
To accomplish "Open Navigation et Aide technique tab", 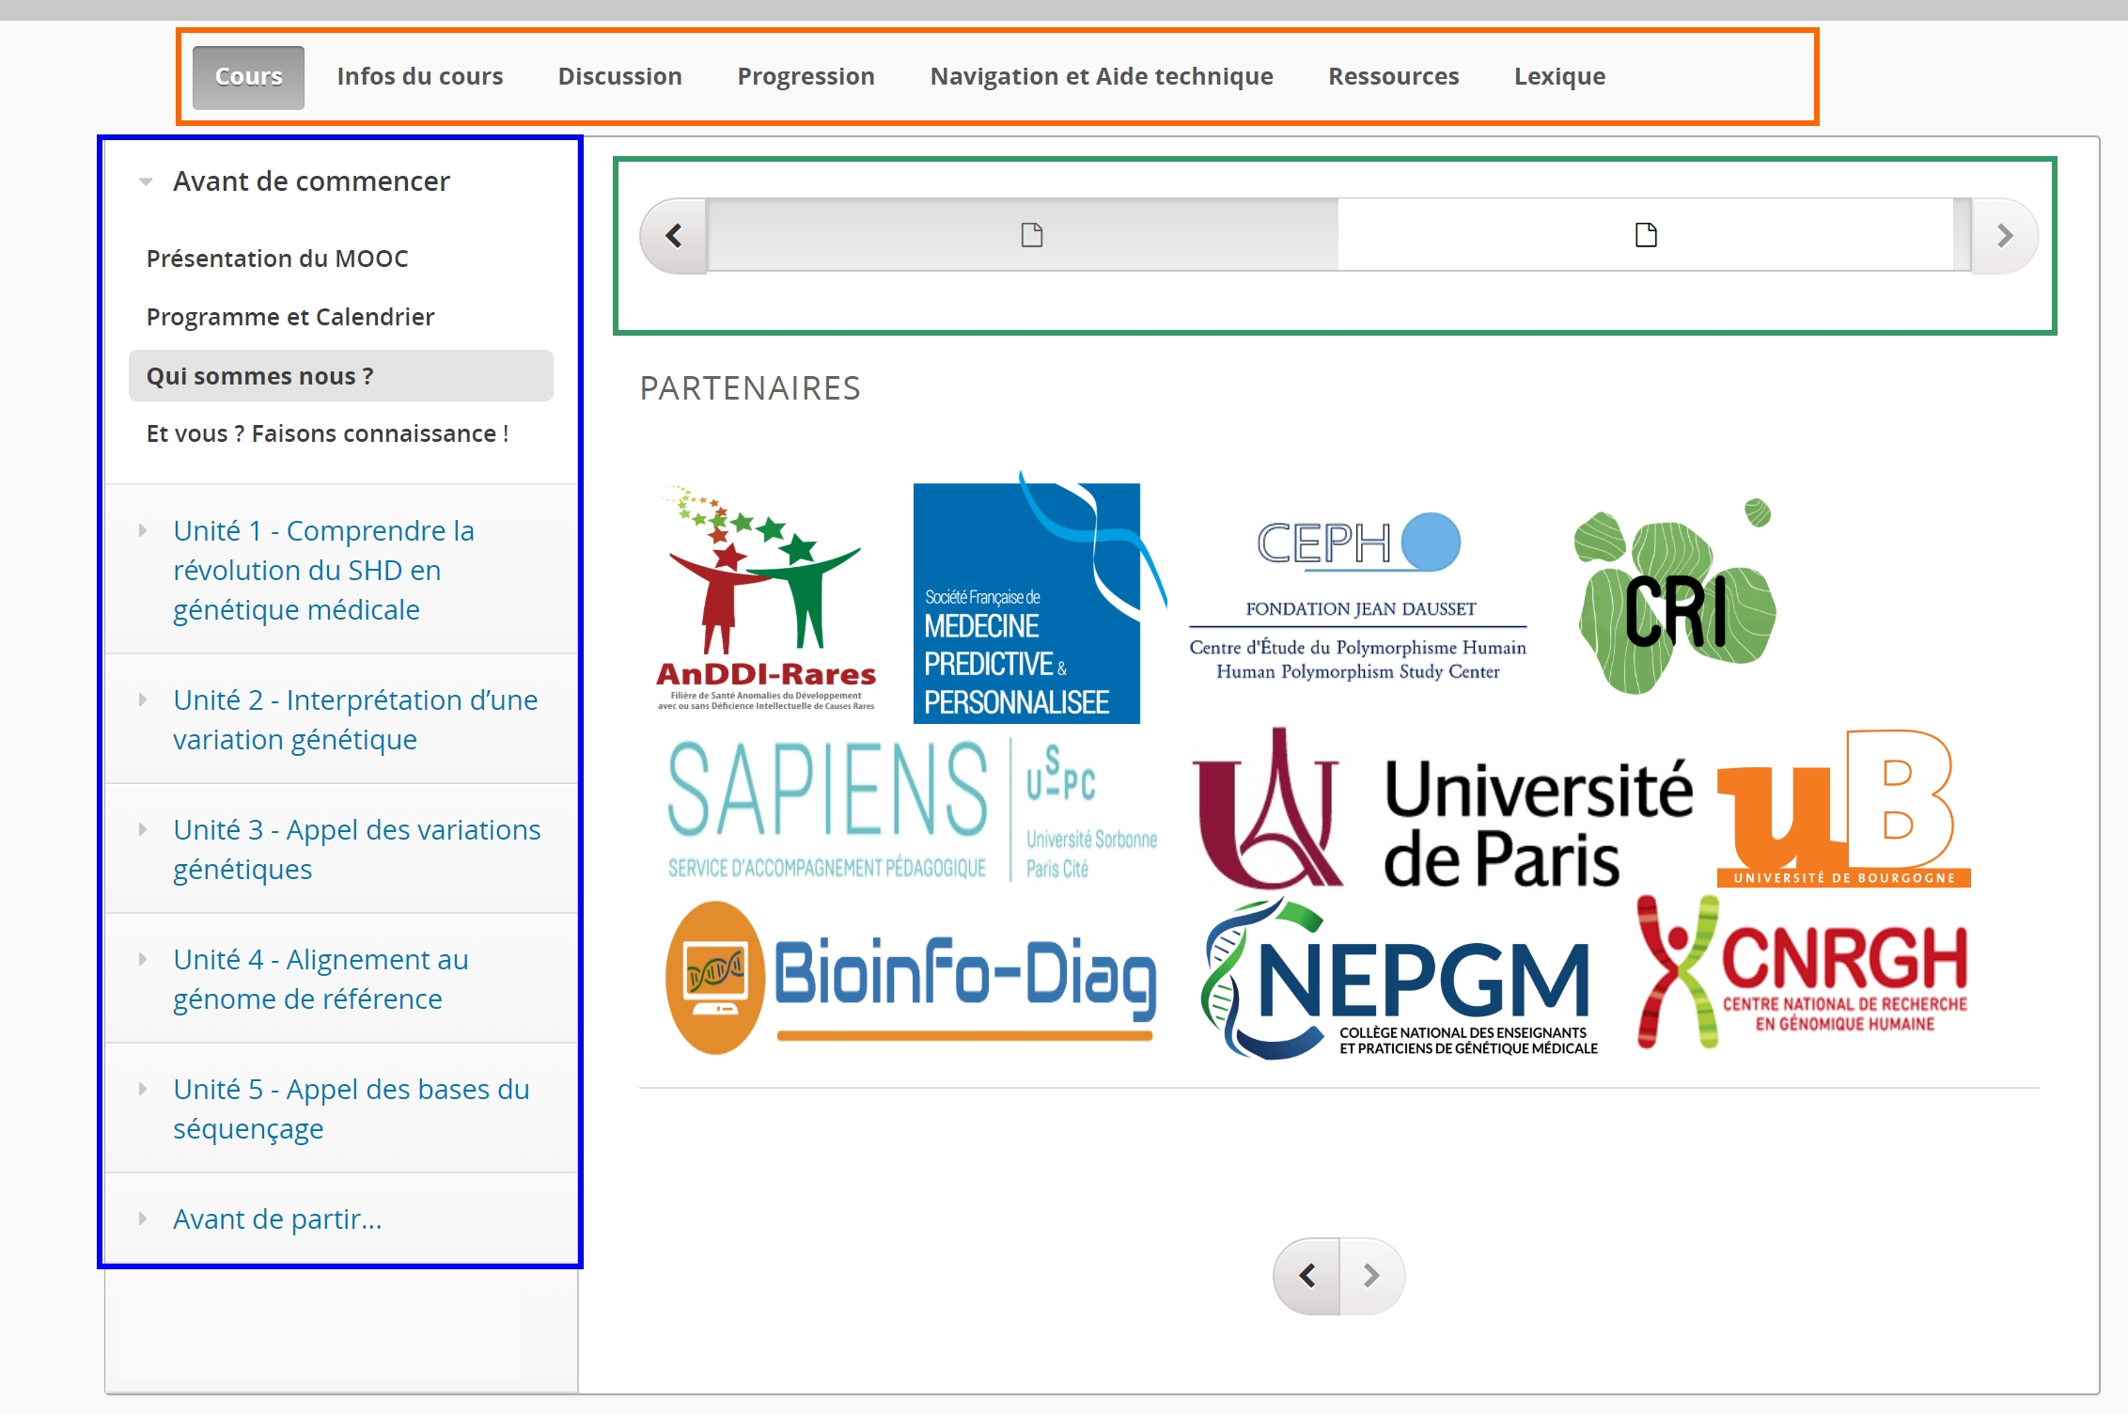I will [x=1102, y=77].
